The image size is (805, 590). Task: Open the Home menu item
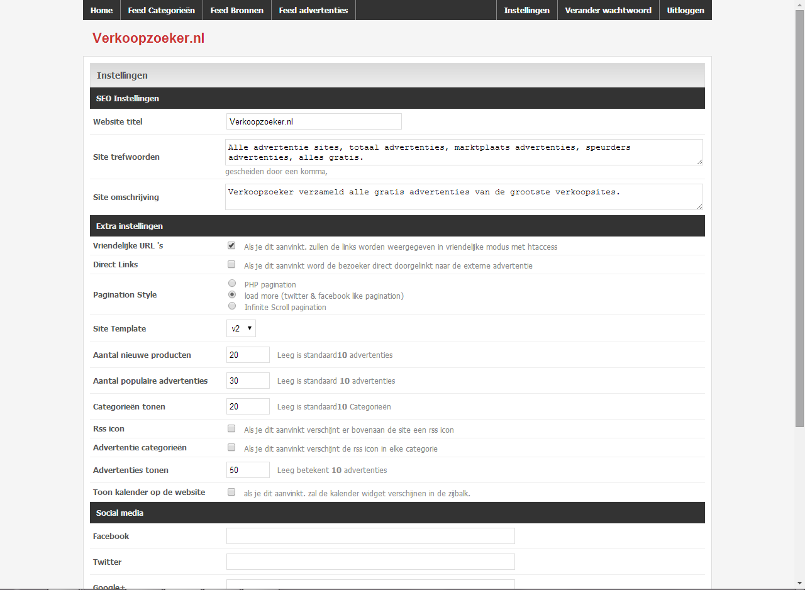tap(101, 10)
